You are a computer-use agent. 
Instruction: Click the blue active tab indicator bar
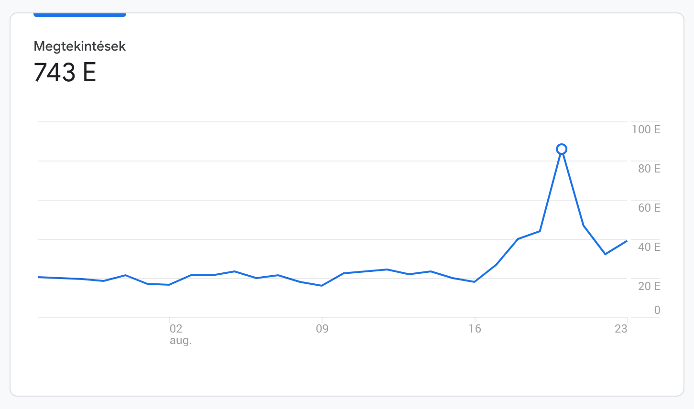coord(79,15)
